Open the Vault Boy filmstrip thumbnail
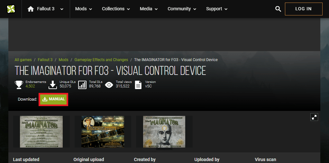This screenshot has width=329, height=163. pos(103,131)
